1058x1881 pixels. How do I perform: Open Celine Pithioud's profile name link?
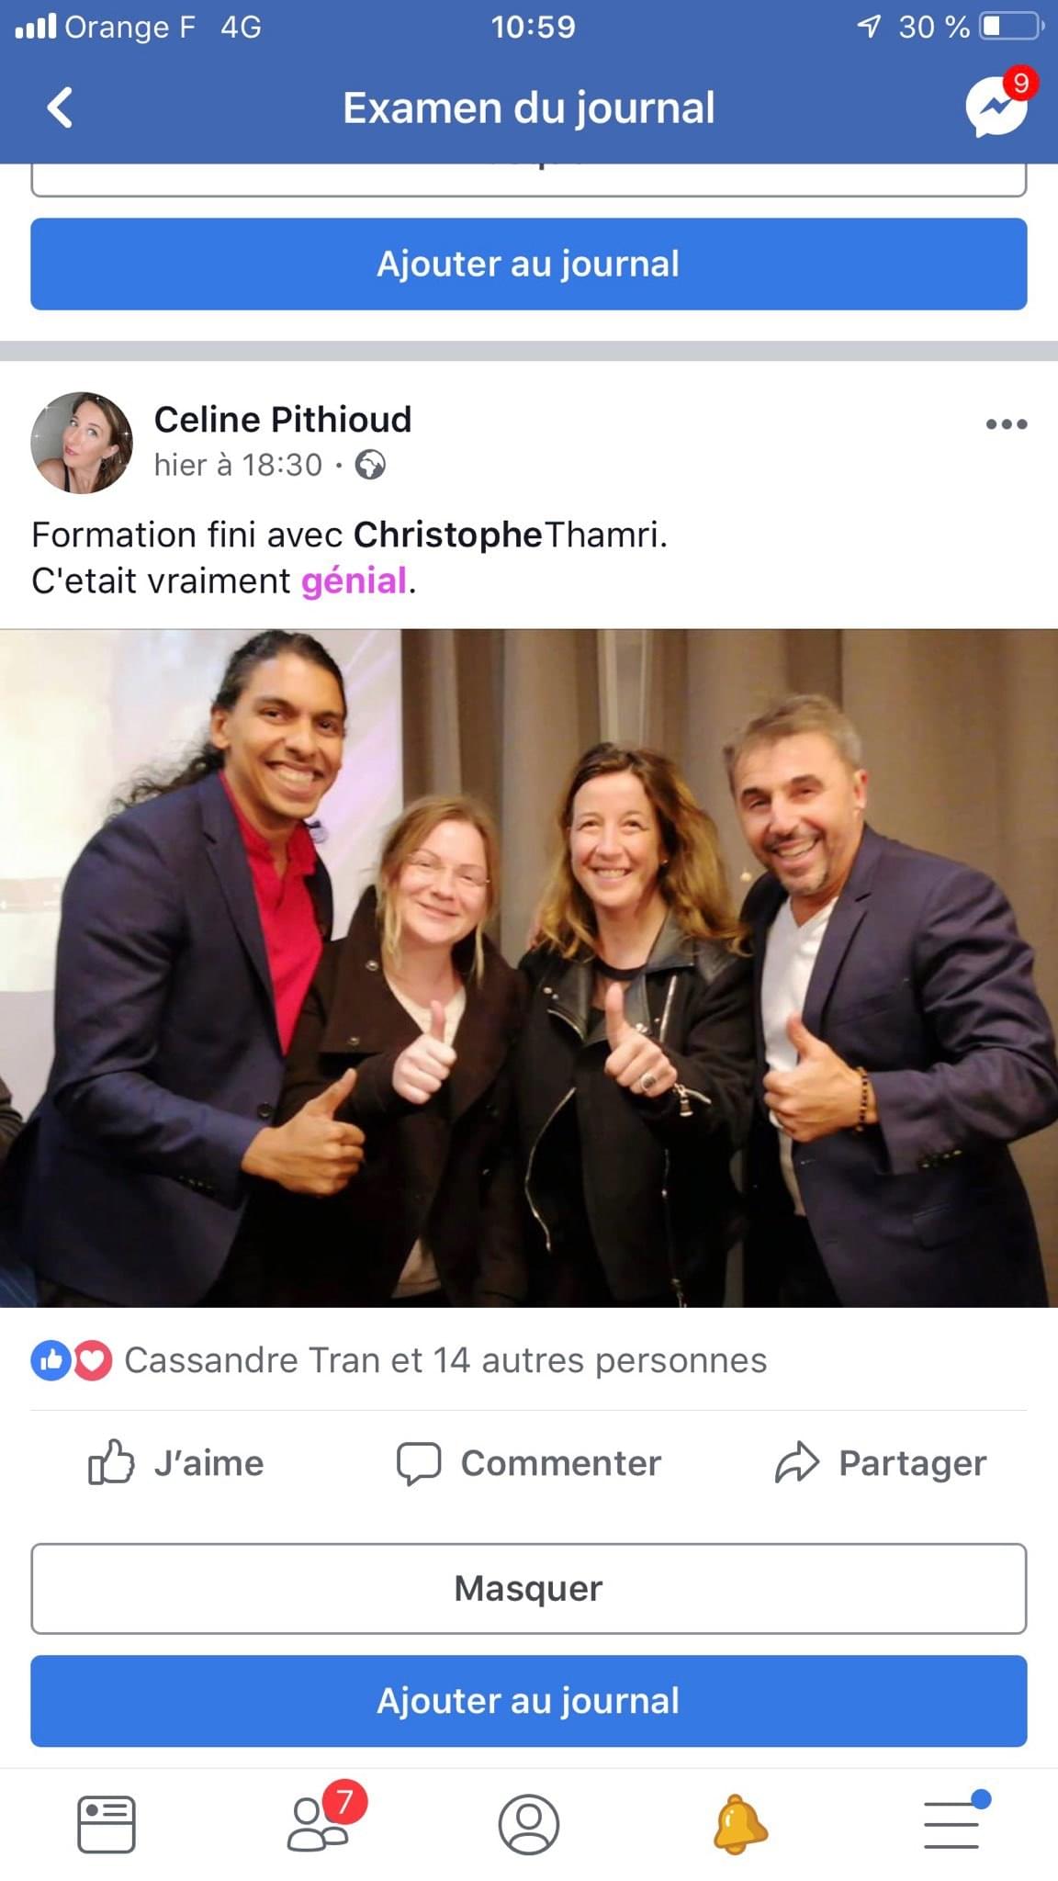[283, 419]
